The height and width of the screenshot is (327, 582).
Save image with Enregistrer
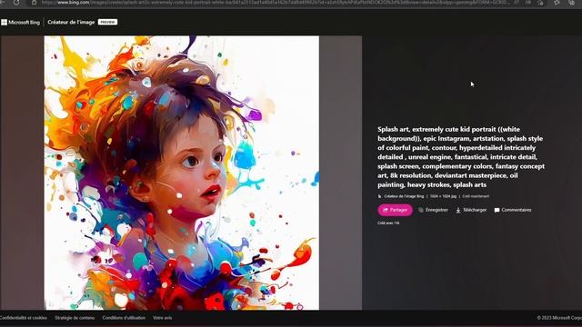pyautogui.click(x=433, y=210)
